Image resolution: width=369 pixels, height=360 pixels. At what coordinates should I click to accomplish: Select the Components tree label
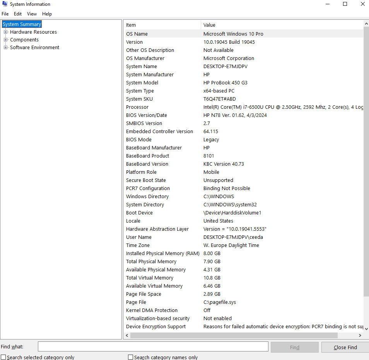tap(24, 40)
